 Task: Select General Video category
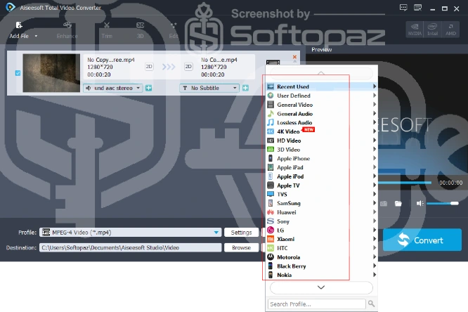pos(321,105)
